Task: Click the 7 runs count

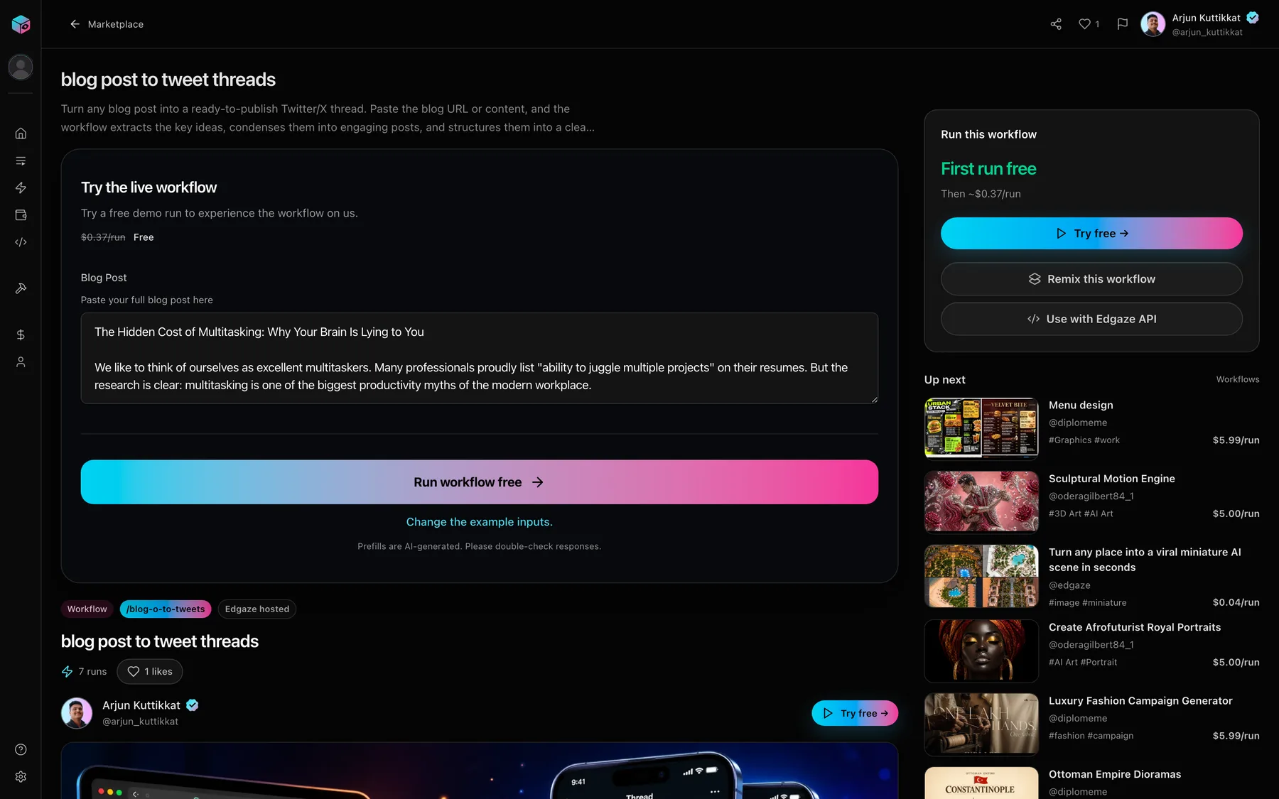Action: coord(85,672)
